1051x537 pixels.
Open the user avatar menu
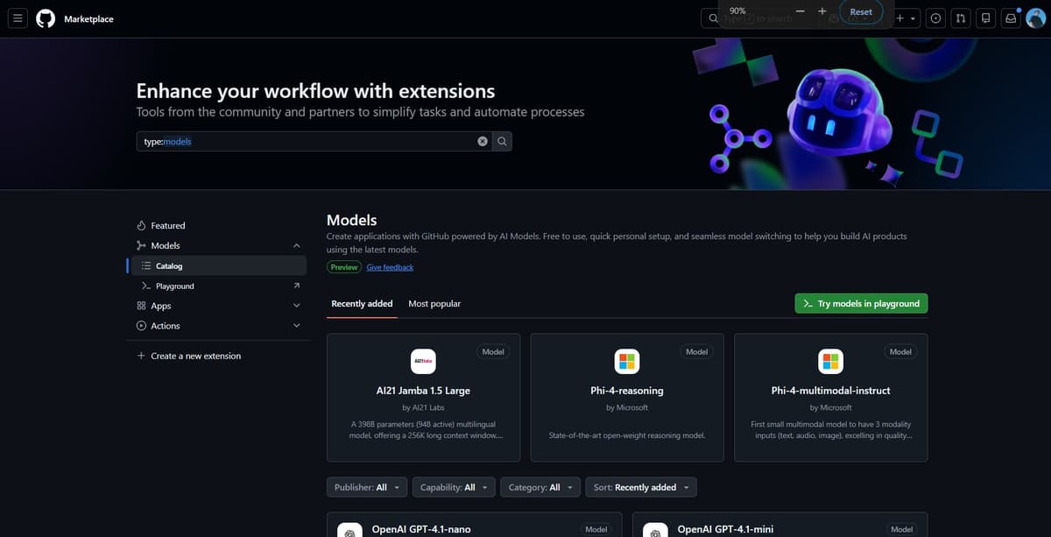(x=1035, y=18)
